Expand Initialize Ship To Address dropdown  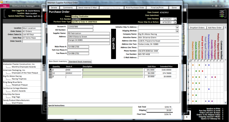(177, 27)
